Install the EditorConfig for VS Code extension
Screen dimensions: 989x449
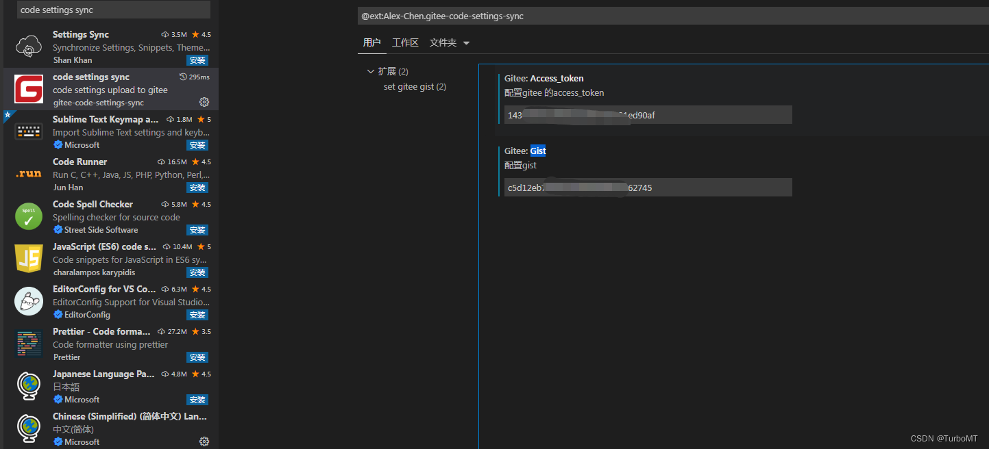tap(197, 315)
